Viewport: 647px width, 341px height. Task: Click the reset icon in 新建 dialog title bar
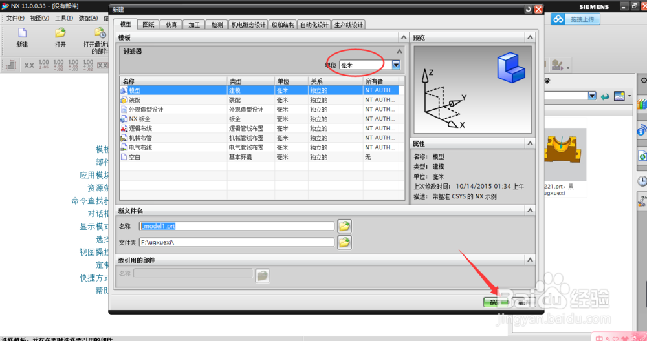click(x=528, y=10)
